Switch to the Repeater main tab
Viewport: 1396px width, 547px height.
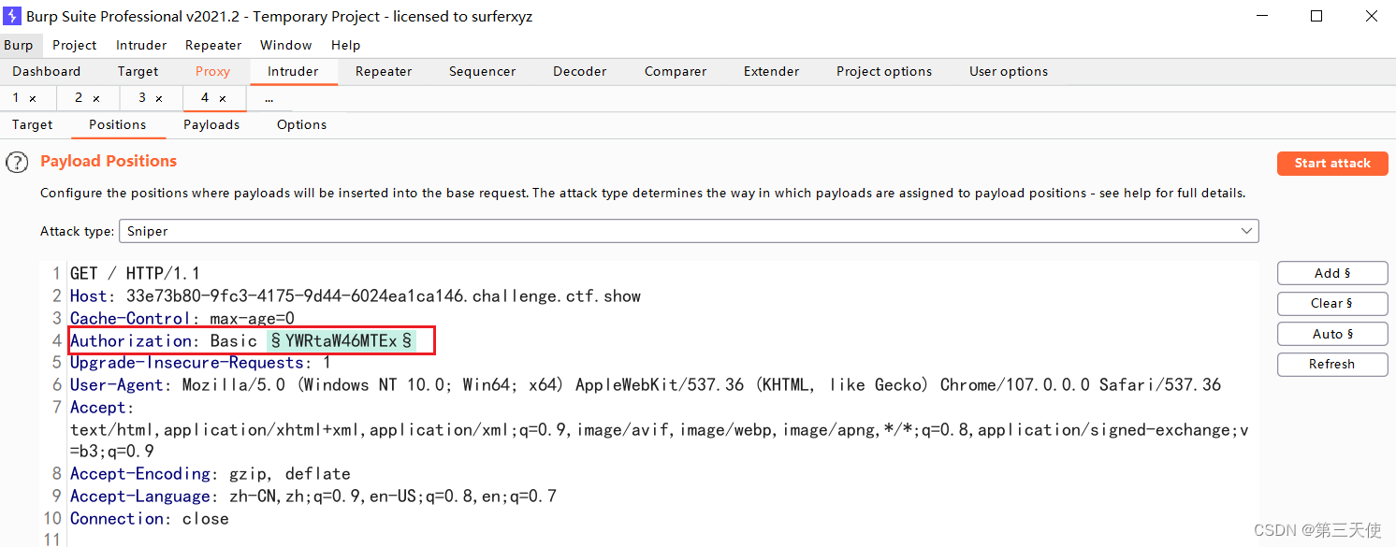point(384,71)
